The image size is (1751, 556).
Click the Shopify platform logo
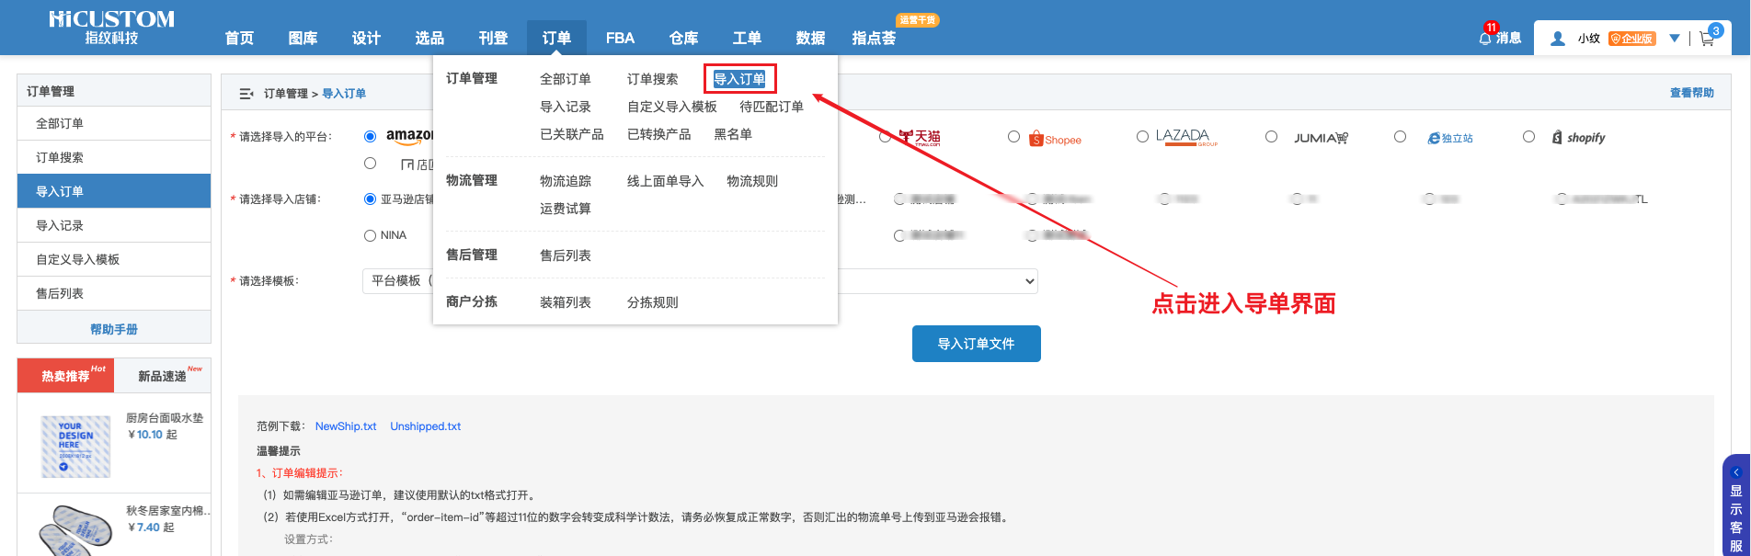pyautogui.click(x=1578, y=138)
